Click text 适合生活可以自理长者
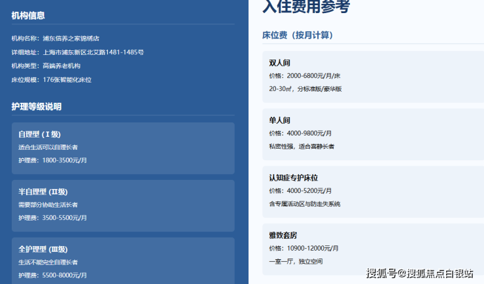 click(x=48, y=147)
